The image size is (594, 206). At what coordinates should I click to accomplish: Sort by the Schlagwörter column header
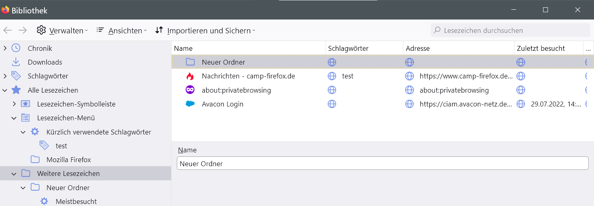348,48
